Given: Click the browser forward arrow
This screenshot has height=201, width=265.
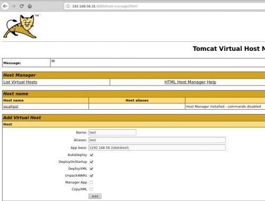Looking at the screenshot, I should pos(13,6).
